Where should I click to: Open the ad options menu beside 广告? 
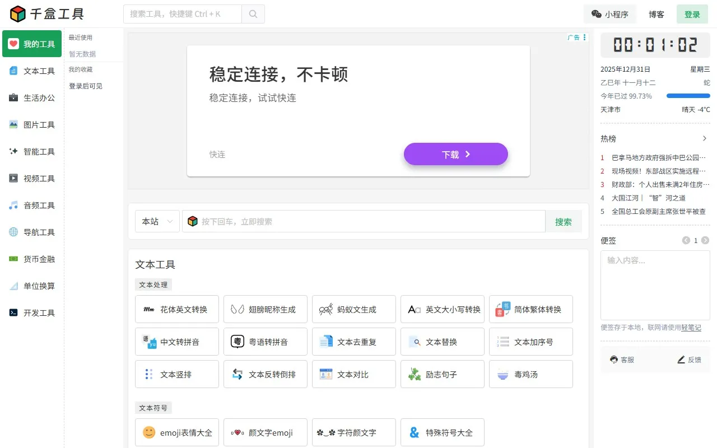(x=584, y=37)
